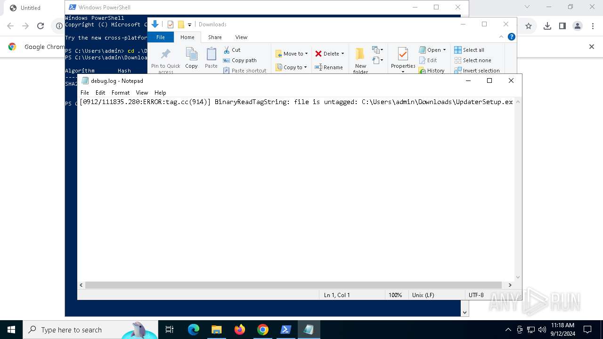Open Properties from ribbon
The image size is (603, 339).
coord(403,60)
